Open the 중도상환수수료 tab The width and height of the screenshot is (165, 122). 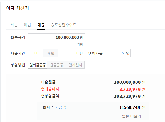pyautogui.click(x=63, y=25)
